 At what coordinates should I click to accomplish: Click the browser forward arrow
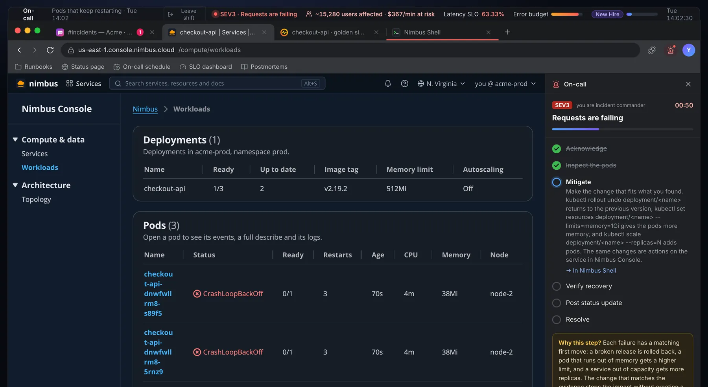point(35,50)
